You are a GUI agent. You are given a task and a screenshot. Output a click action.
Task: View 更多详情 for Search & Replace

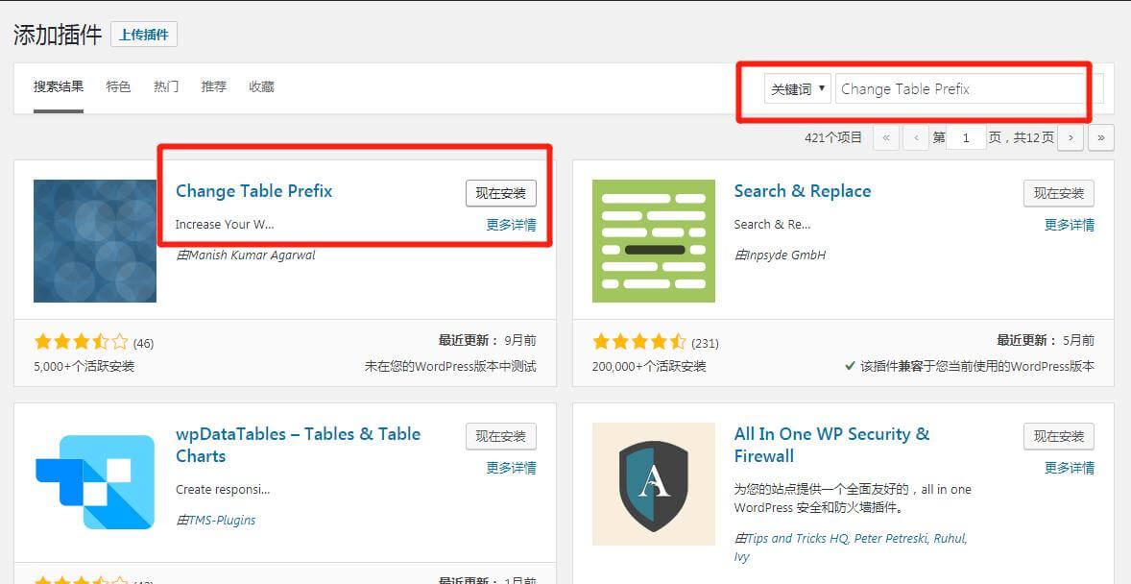coord(1070,225)
